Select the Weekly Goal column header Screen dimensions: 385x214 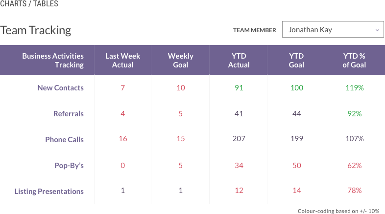[x=180, y=60]
